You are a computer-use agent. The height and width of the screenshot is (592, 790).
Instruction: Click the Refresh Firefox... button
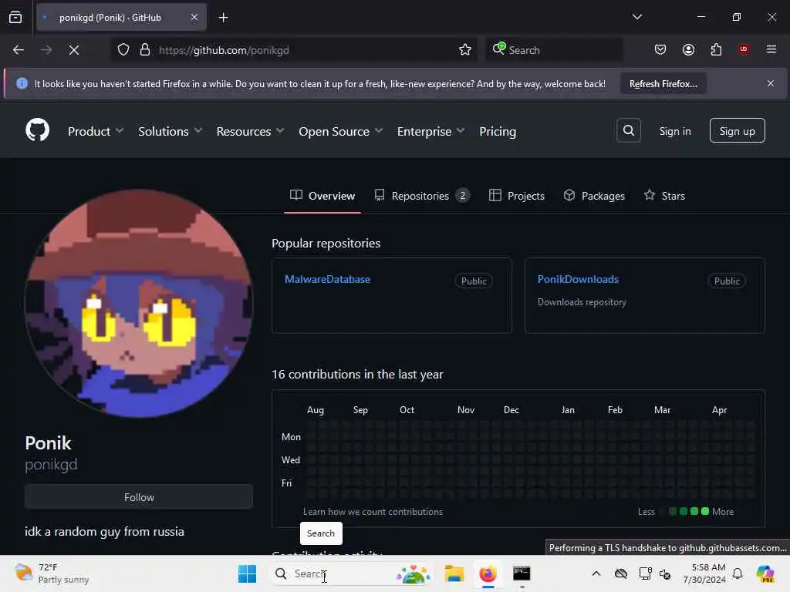[663, 83]
